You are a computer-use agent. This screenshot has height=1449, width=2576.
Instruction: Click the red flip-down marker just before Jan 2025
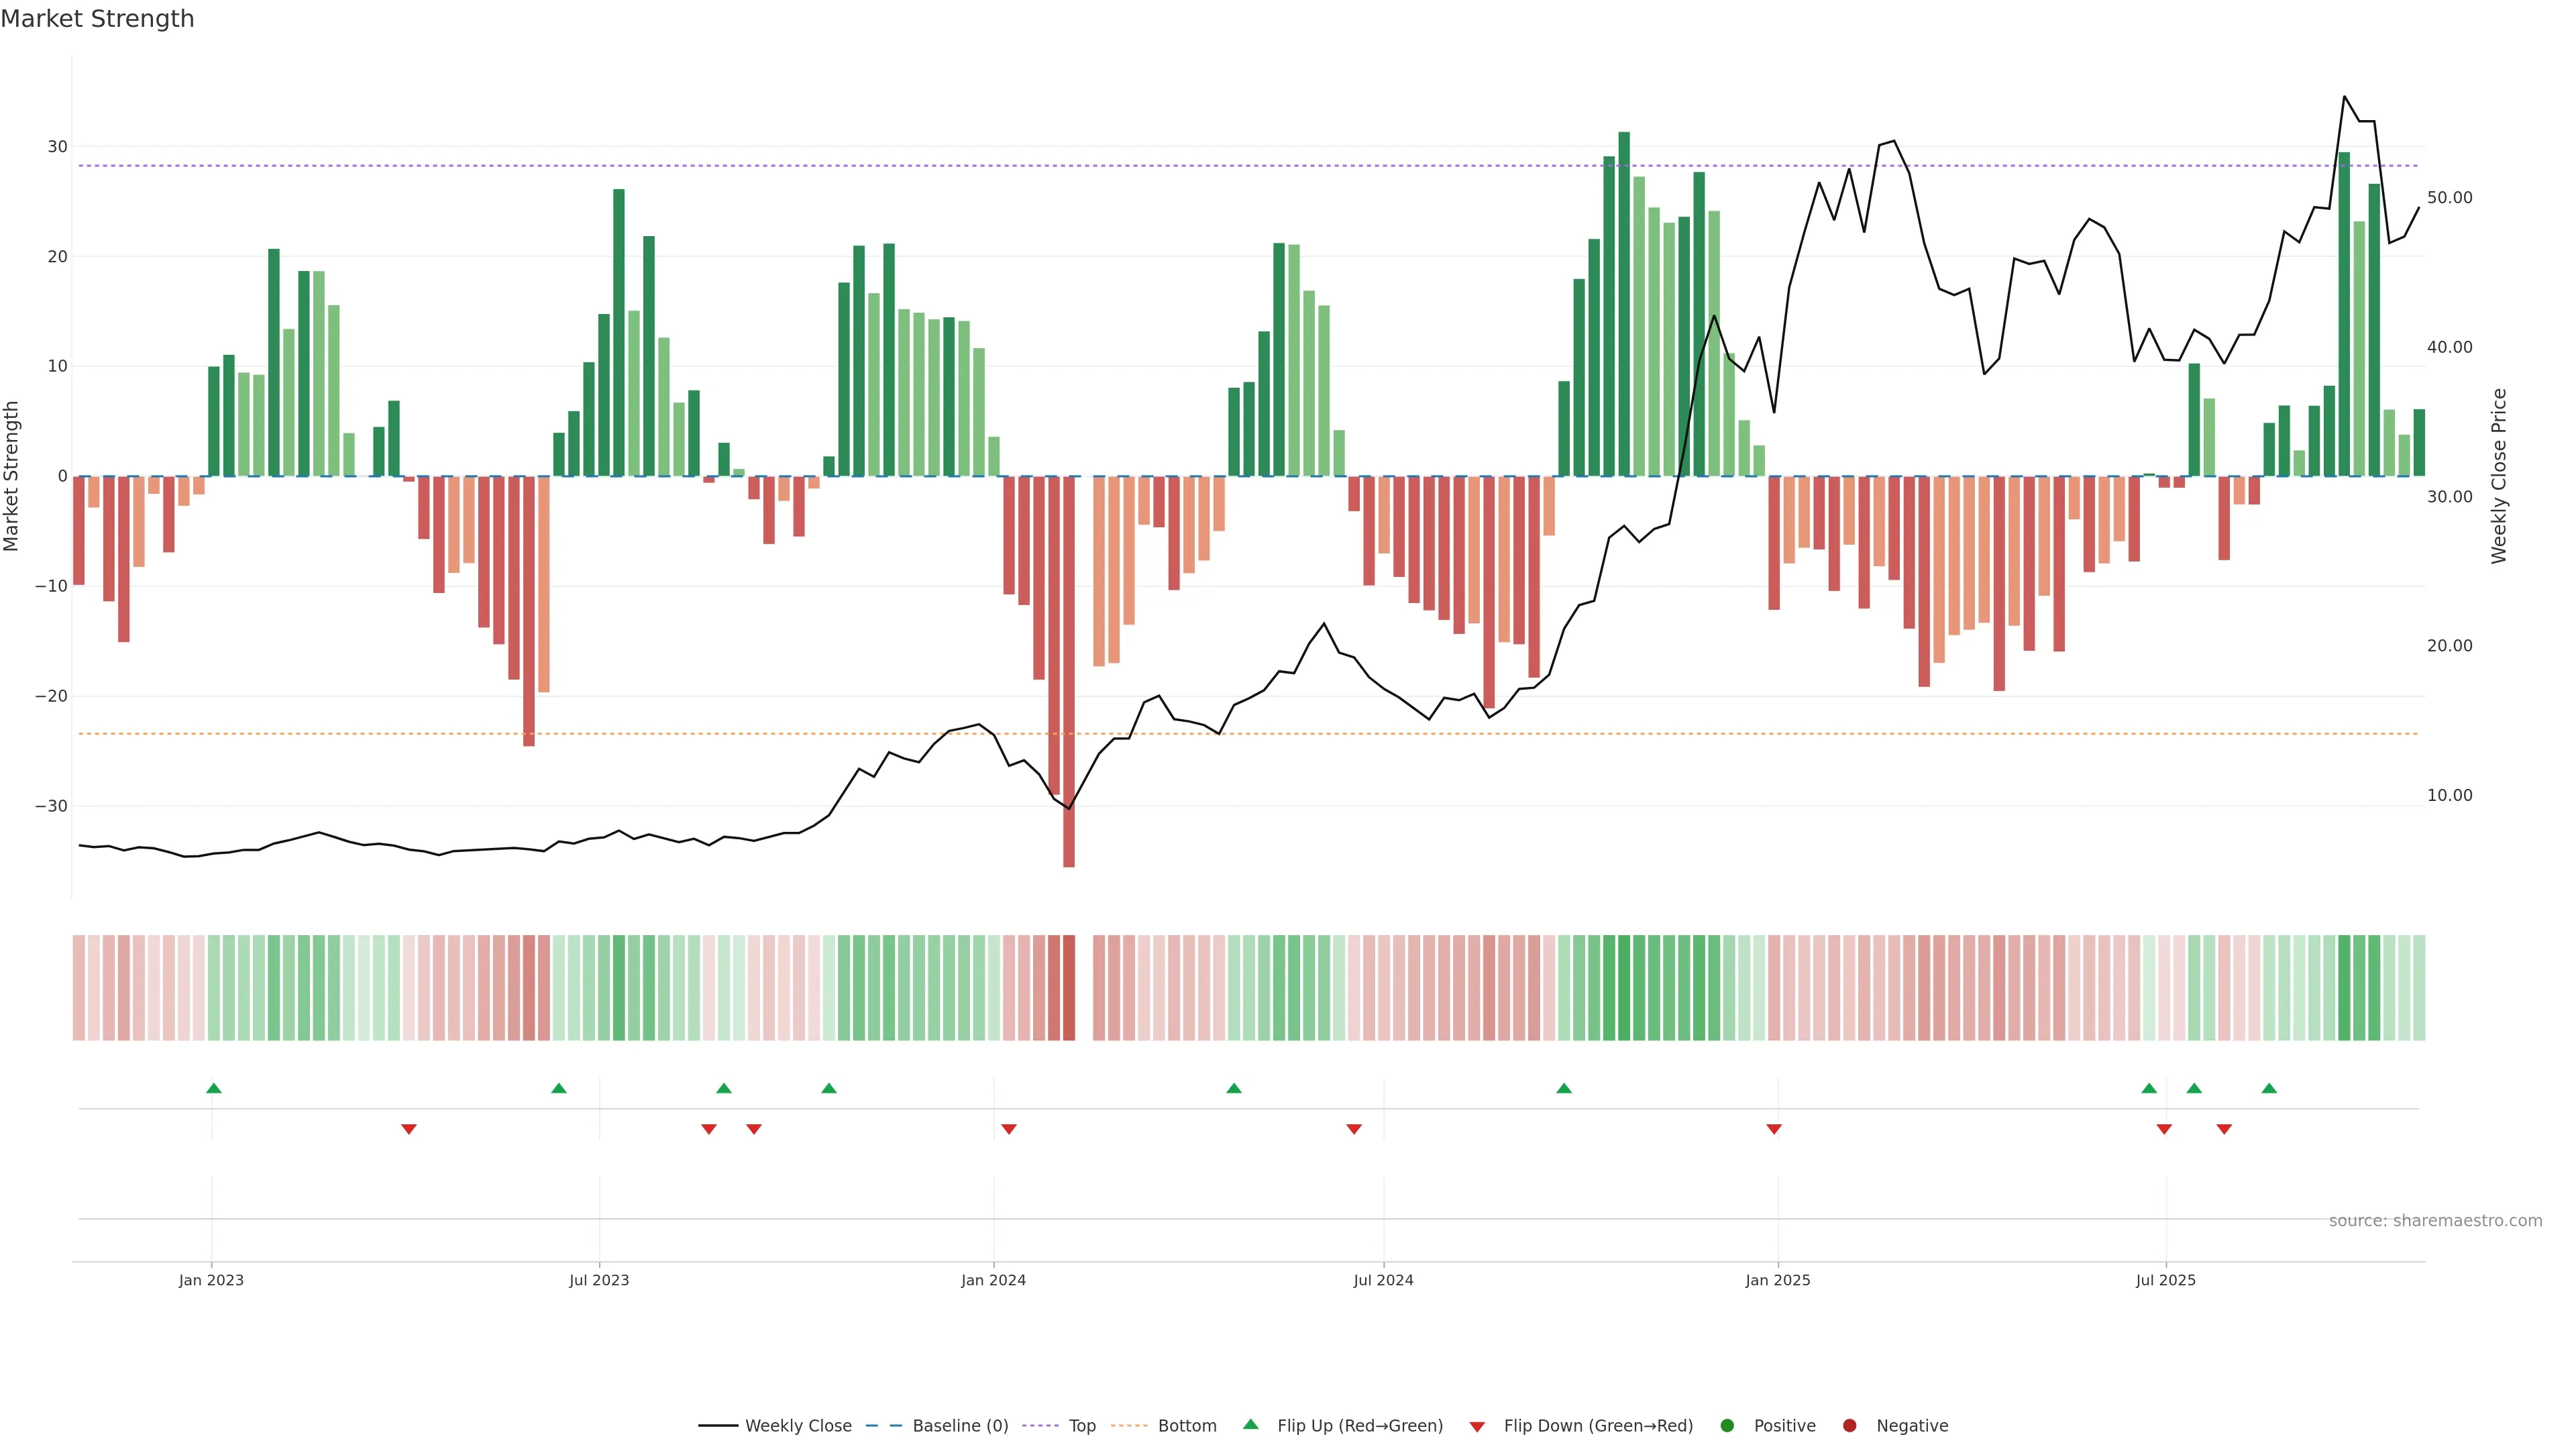click(1774, 1129)
